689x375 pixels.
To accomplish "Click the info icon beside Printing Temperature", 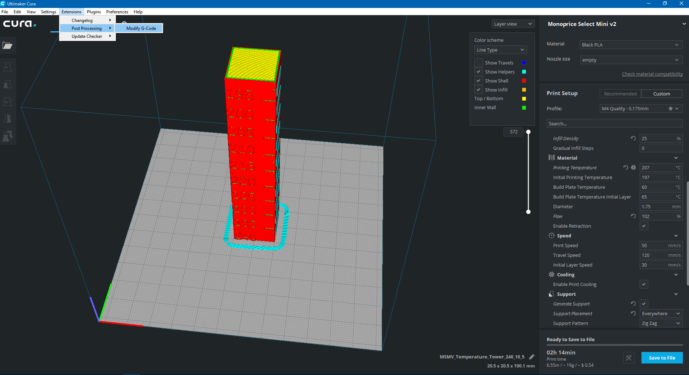I will [634, 168].
